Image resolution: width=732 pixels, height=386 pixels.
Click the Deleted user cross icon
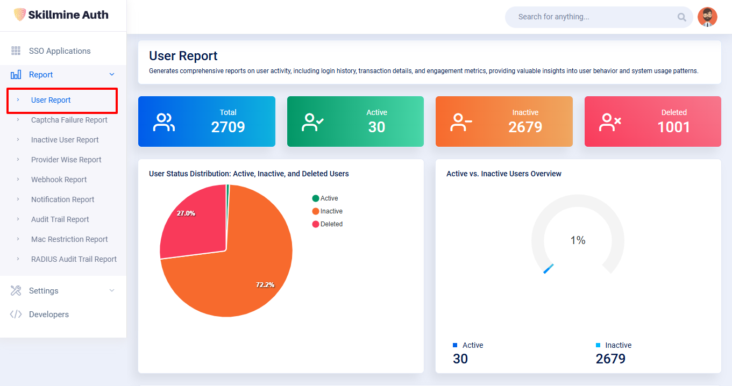tap(610, 122)
